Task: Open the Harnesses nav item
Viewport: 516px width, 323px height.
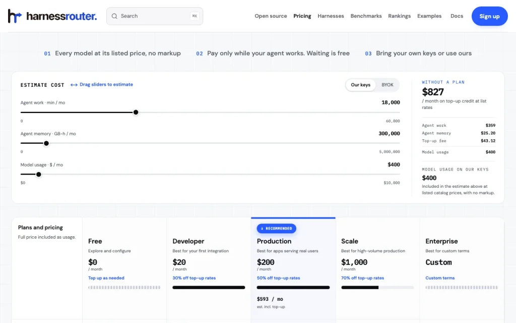Action: (331, 16)
